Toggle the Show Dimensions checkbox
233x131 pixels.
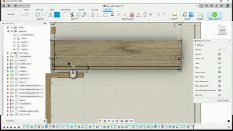pyautogui.click(x=220, y=81)
